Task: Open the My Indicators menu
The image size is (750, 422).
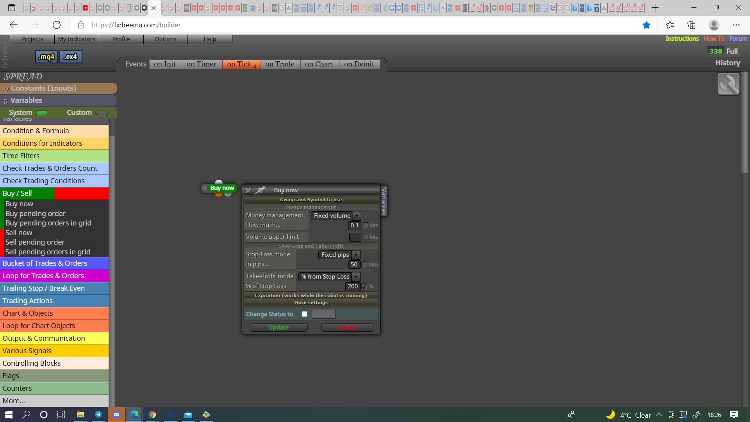Action: pos(77,39)
